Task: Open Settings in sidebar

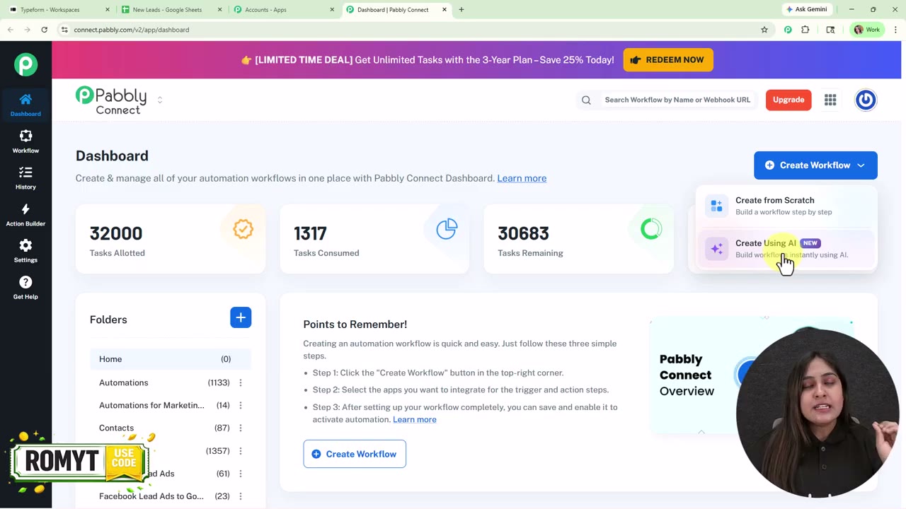Action: tap(25, 250)
